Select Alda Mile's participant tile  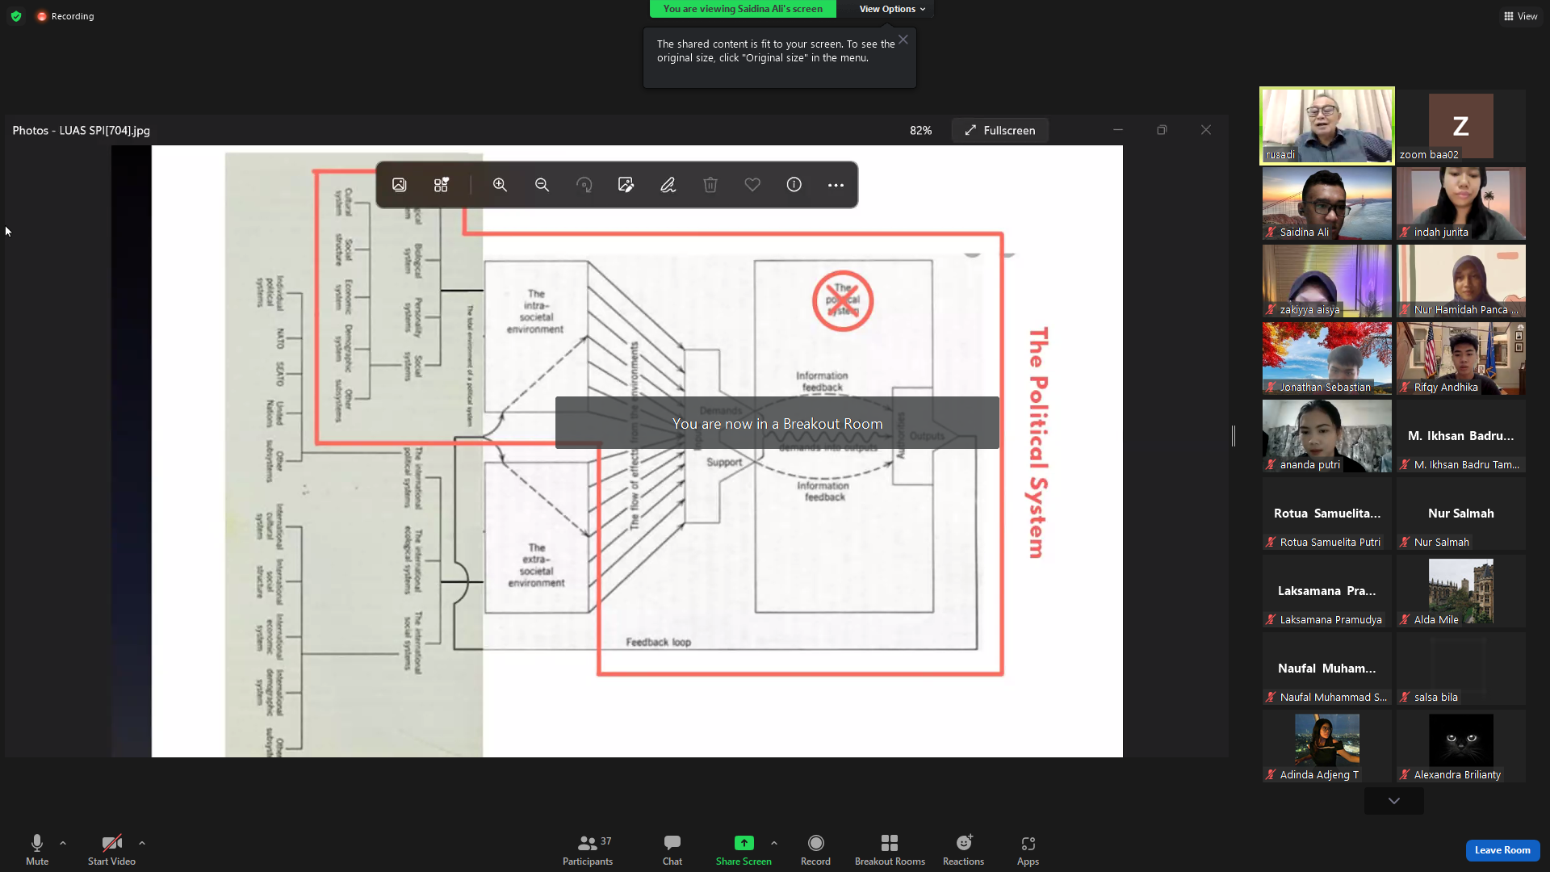point(1461,591)
